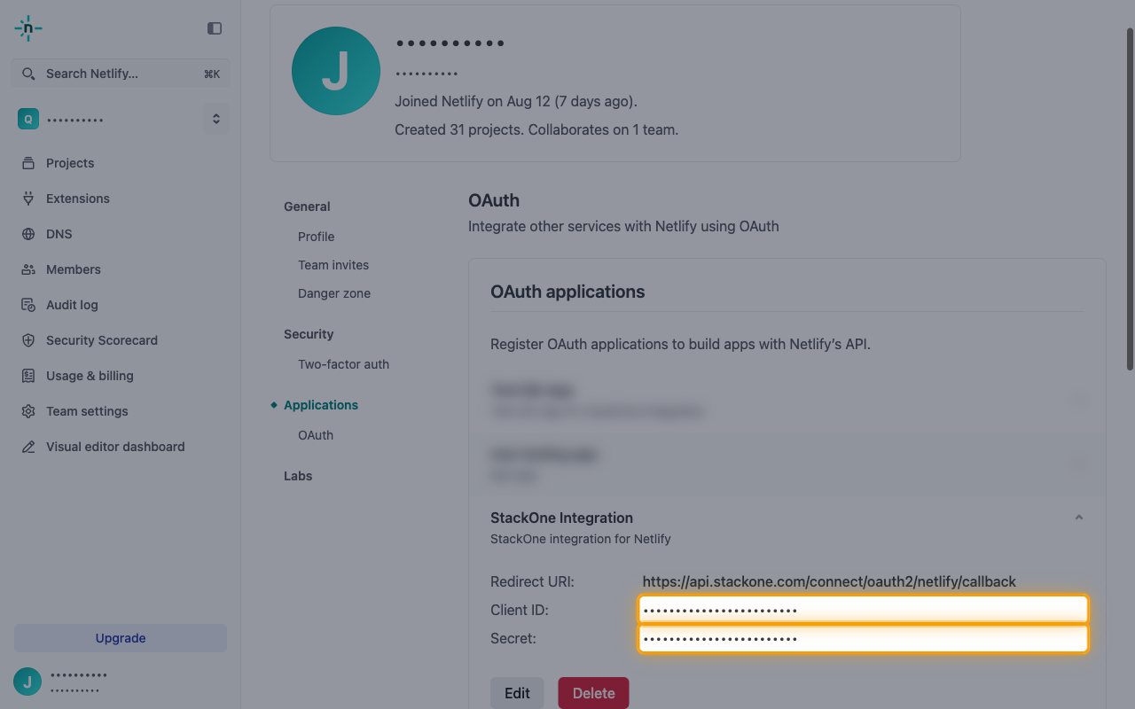Click the large J profile avatar

(336, 71)
